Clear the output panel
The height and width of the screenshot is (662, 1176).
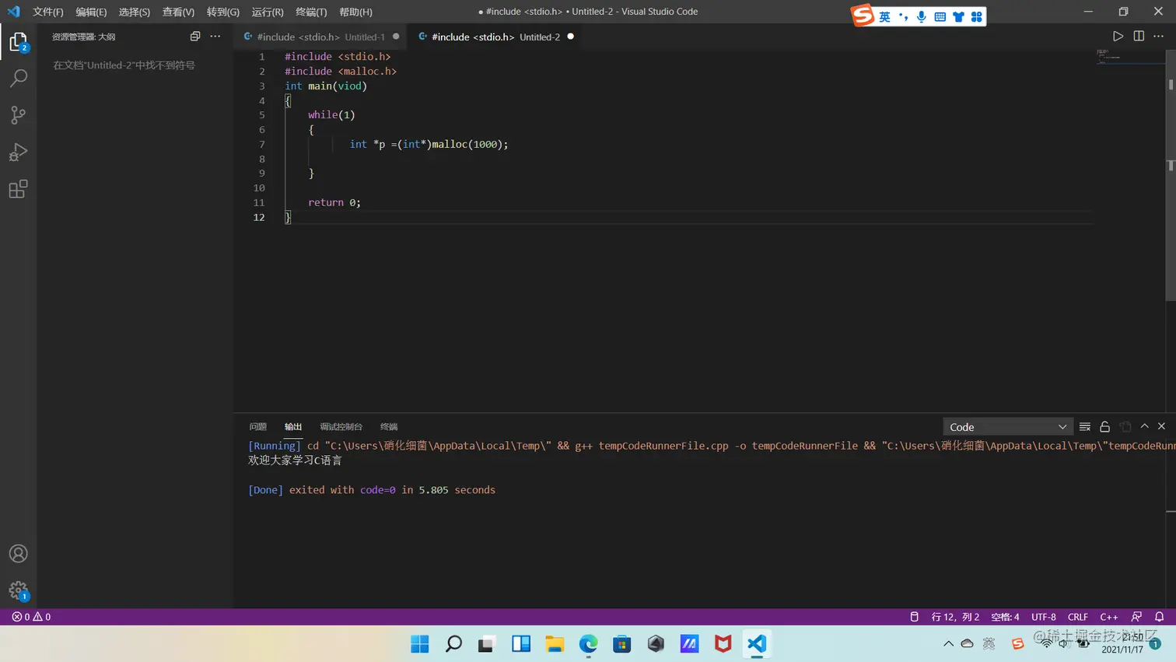coord(1085,426)
